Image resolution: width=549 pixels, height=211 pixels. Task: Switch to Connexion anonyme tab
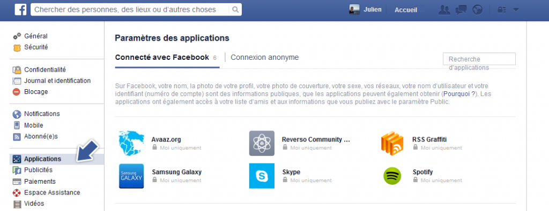[264, 57]
